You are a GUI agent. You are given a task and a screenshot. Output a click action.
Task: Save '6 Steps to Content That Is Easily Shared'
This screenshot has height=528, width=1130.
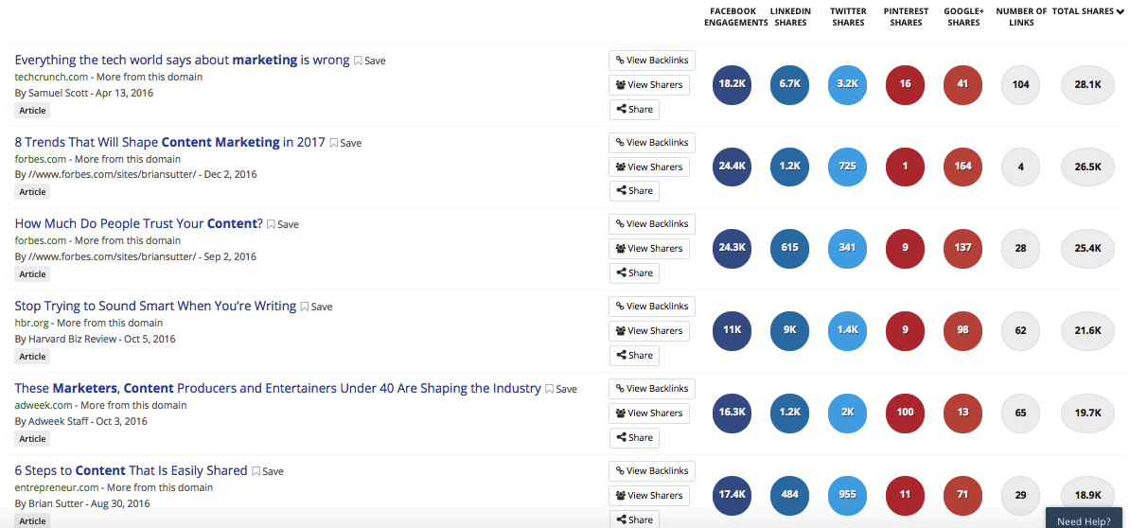click(268, 472)
